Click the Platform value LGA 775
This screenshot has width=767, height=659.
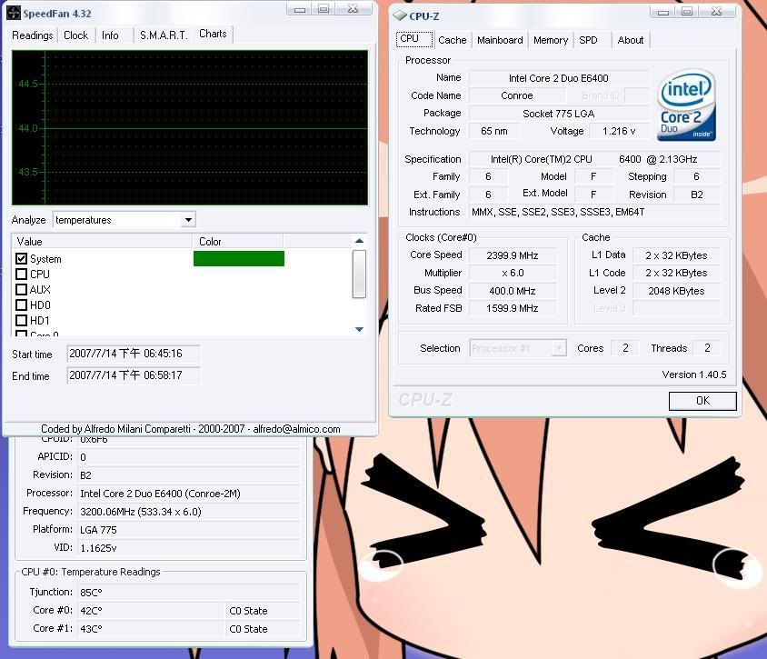click(189, 530)
